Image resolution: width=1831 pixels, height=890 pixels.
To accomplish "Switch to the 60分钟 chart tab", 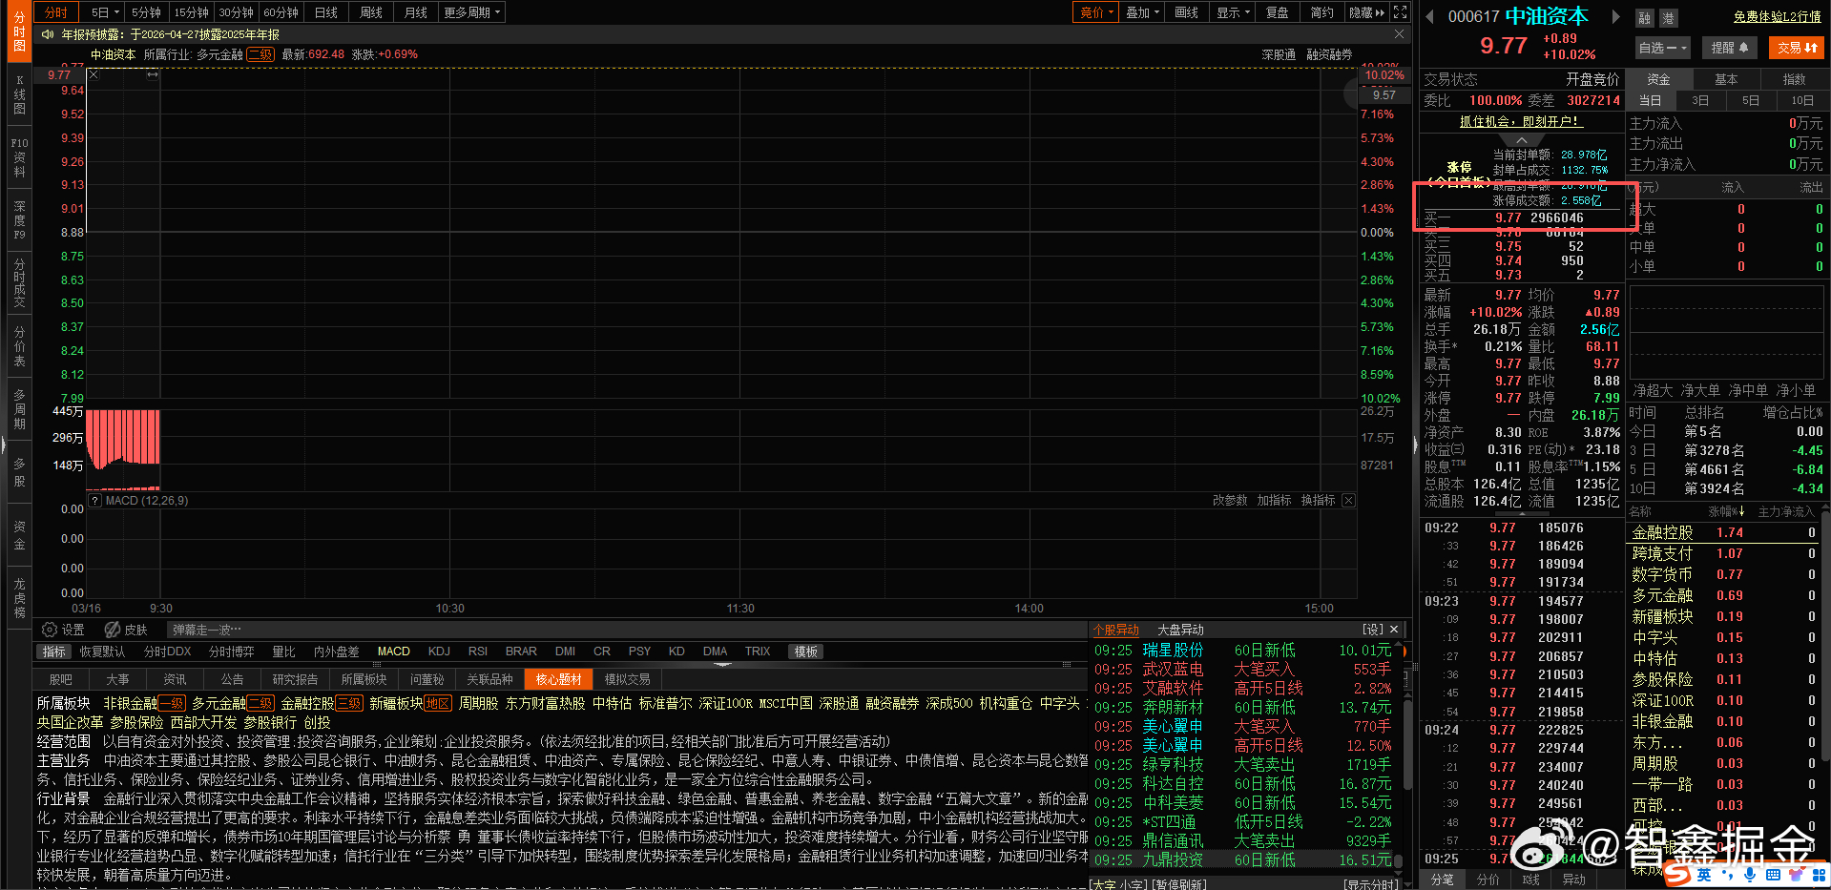I will pos(281,12).
